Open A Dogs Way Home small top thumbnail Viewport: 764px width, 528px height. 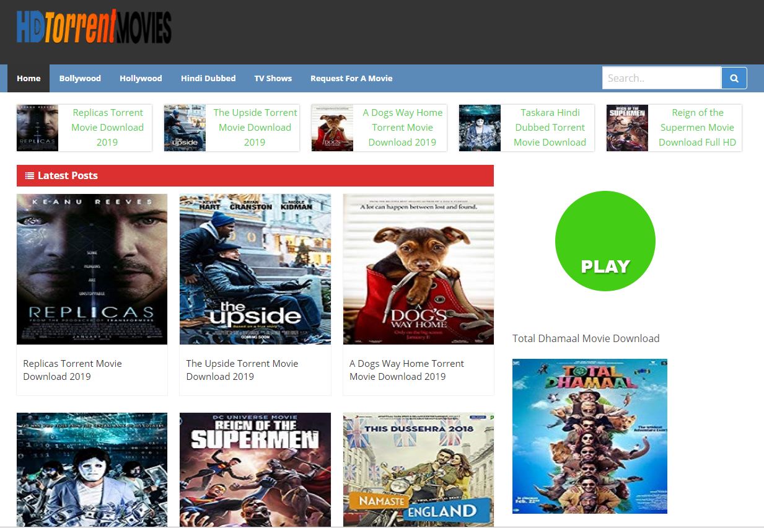(x=332, y=128)
